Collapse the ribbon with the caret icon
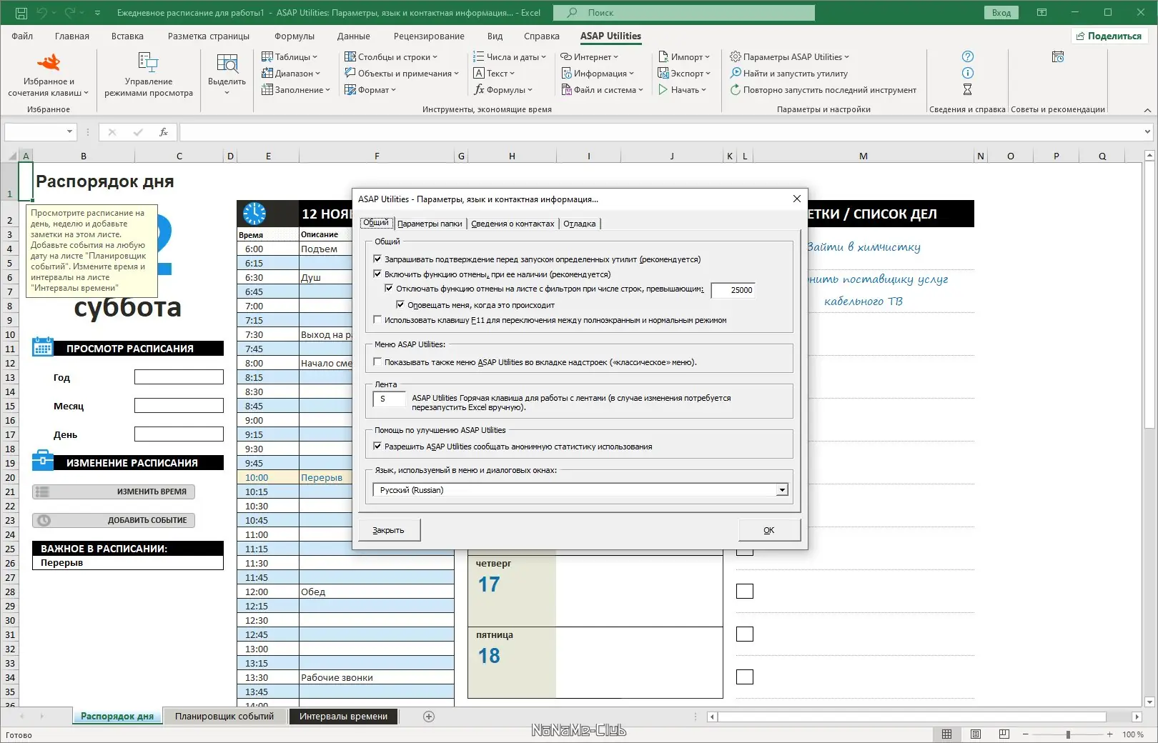The height and width of the screenshot is (743, 1158). 1147,110
